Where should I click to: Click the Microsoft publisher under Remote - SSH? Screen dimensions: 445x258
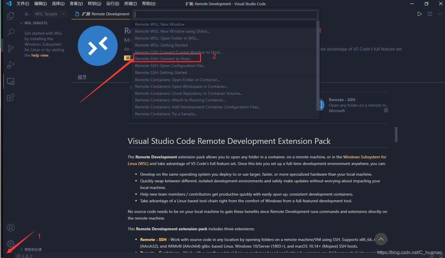pyautogui.click(x=337, y=111)
